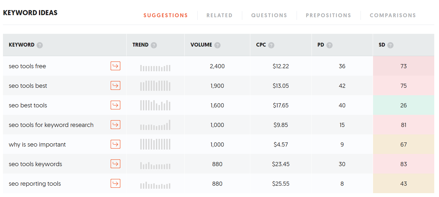Select the Prepositions tab

tap(328, 15)
